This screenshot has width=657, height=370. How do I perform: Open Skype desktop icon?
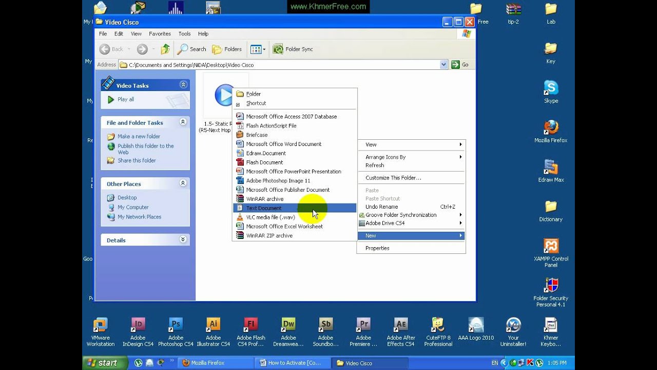pyautogui.click(x=551, y=92)
